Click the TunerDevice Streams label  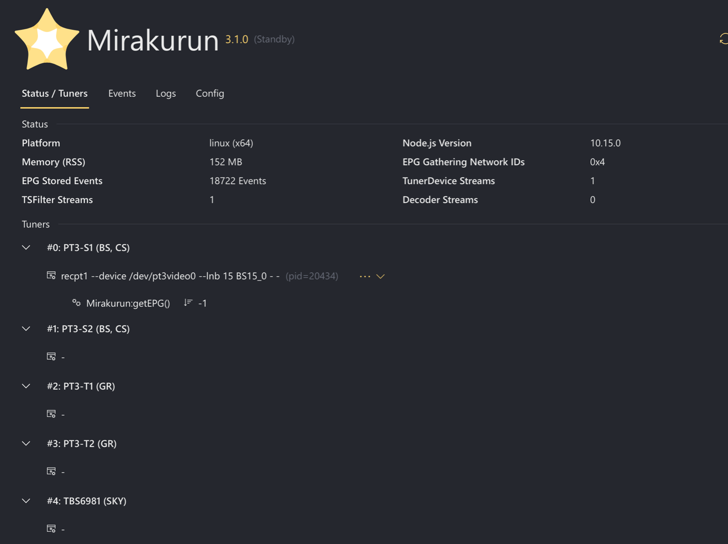tap(449, 181)
